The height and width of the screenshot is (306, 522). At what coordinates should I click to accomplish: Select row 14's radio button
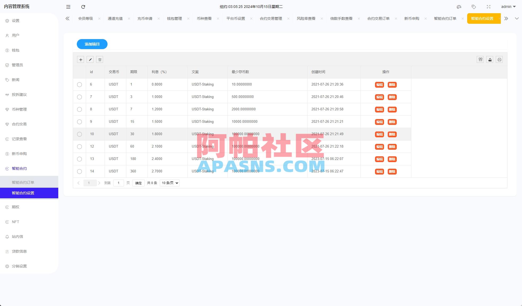[79, 171]
